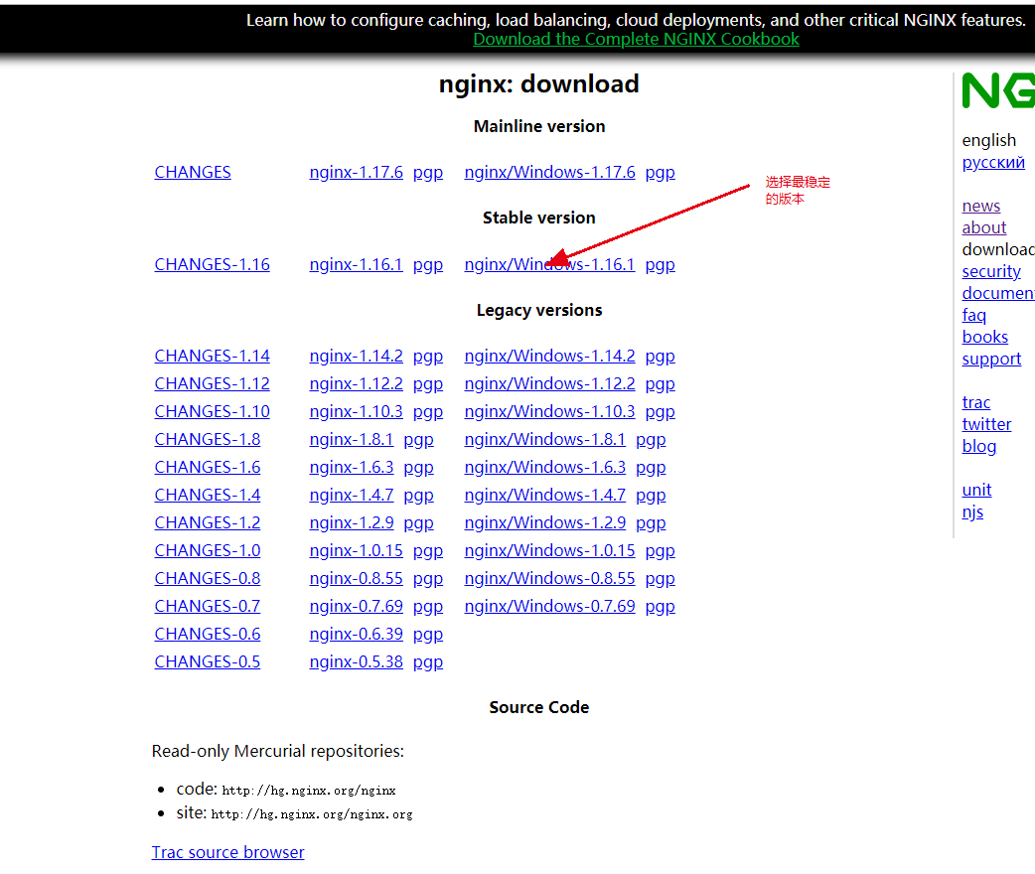The image size is (1035, 874).
Task: Download nginx-0.7.69 legacy source
Action: click(x=356, y=605)
